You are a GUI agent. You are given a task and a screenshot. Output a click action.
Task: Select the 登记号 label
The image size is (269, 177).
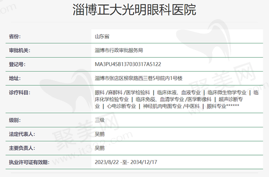[17, 64]
